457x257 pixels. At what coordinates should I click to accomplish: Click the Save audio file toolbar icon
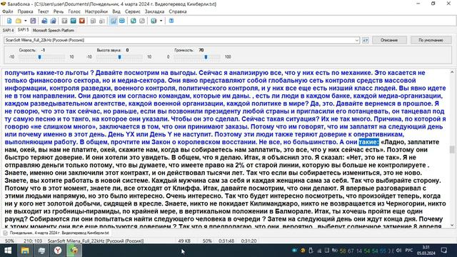(x=44, y=21)
